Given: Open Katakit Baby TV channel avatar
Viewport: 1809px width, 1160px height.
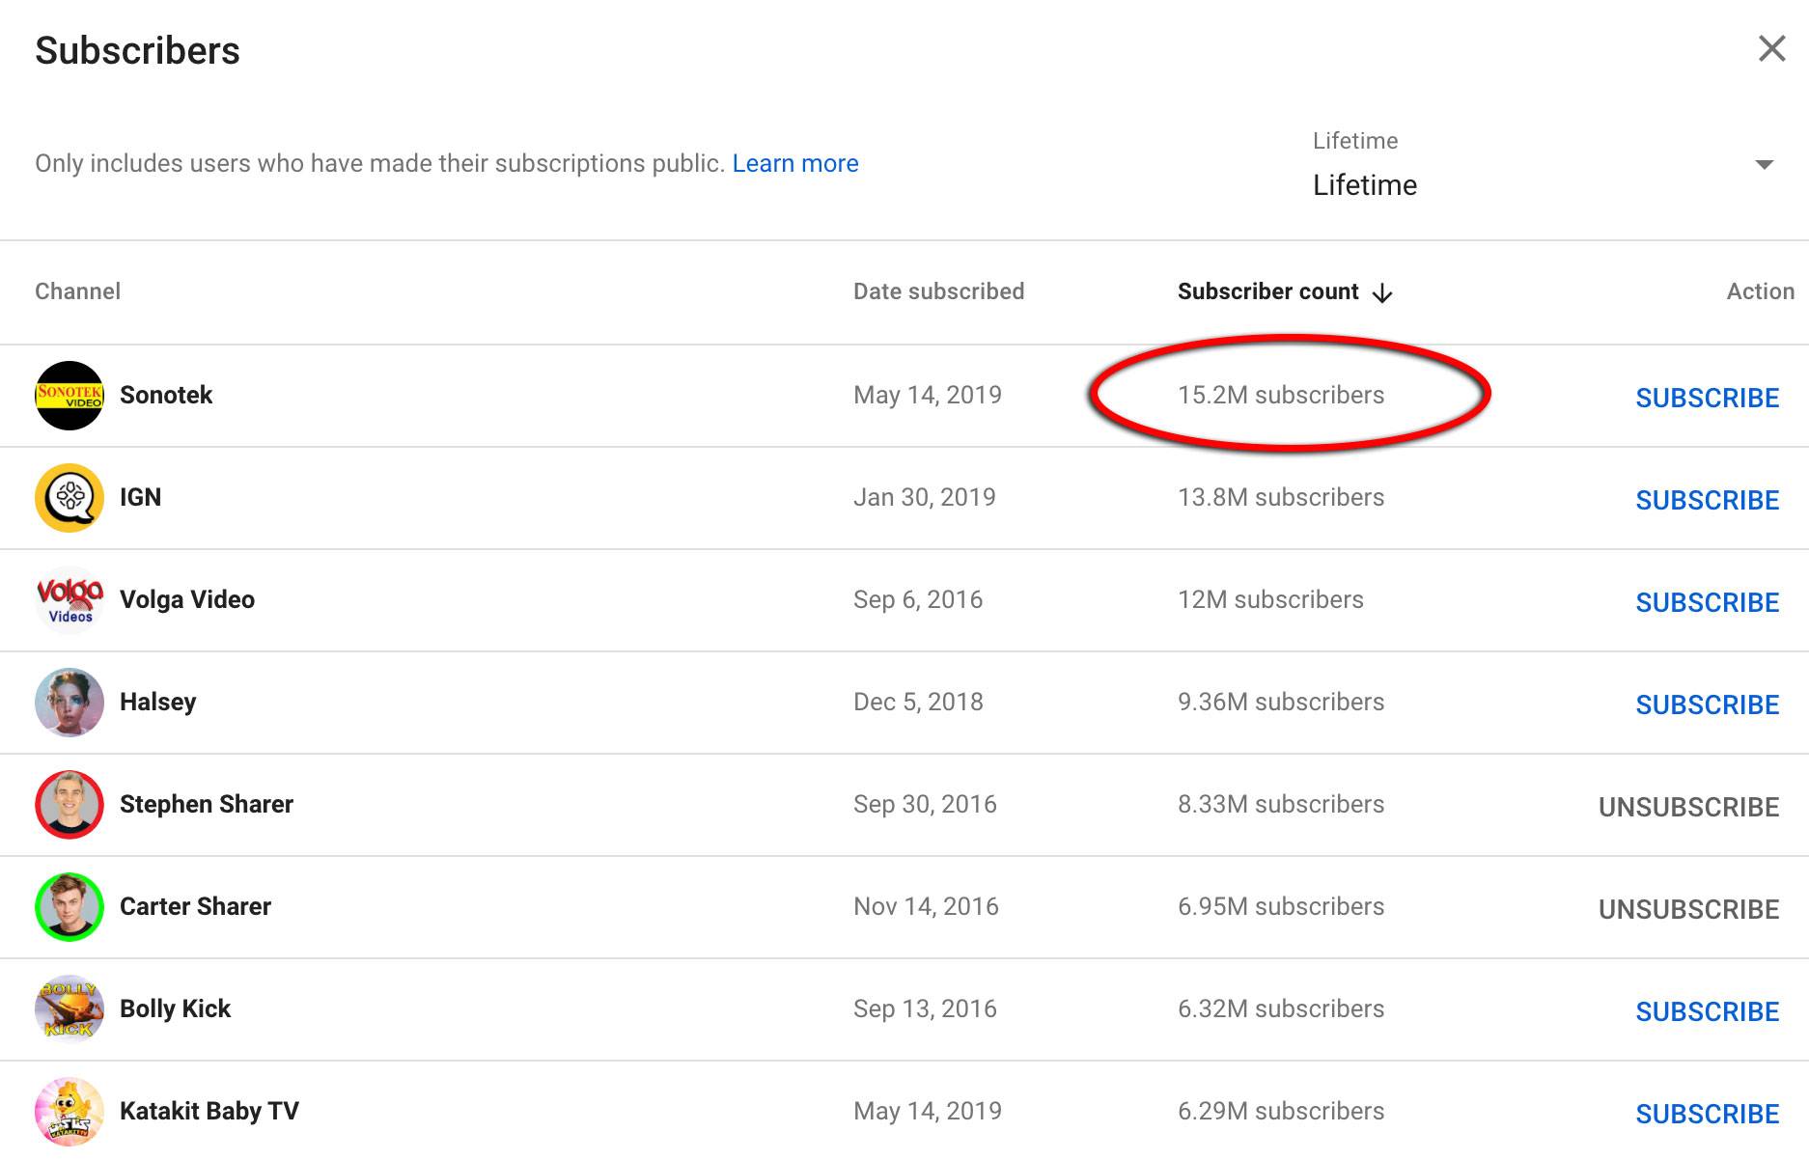Looking at the screenshot, I should pos(70,1112).
